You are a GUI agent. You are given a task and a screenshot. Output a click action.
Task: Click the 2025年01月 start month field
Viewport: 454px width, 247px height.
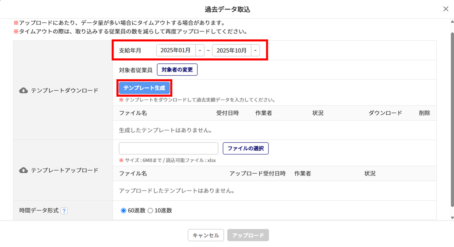pos(176,51)
